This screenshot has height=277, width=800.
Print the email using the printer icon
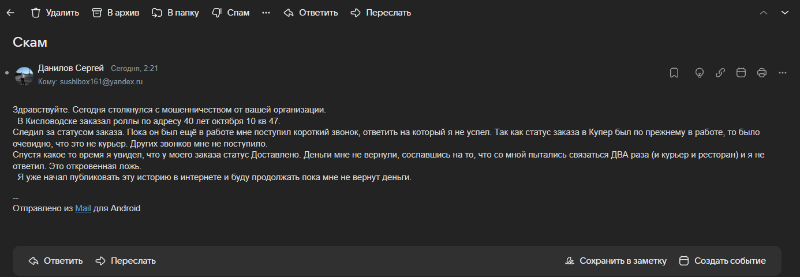(x=762, y=73)
